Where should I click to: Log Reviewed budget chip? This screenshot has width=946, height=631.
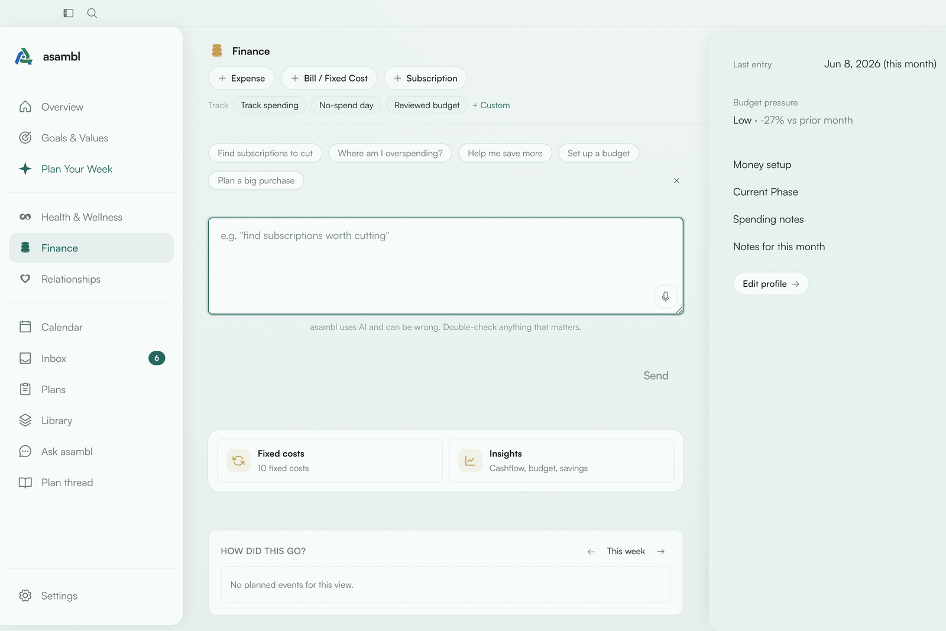[x=427, y=105]
